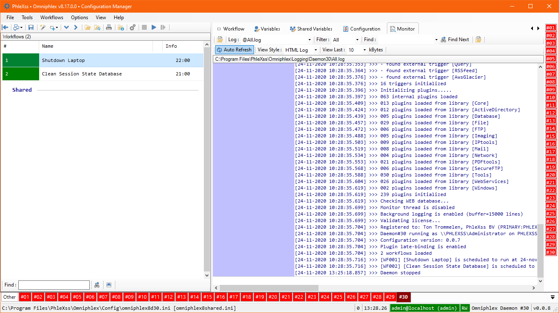The width and height of the screenshot is (559, 313).
Task: Click the green number 2 workflow cell
Action: coord(21,74)
